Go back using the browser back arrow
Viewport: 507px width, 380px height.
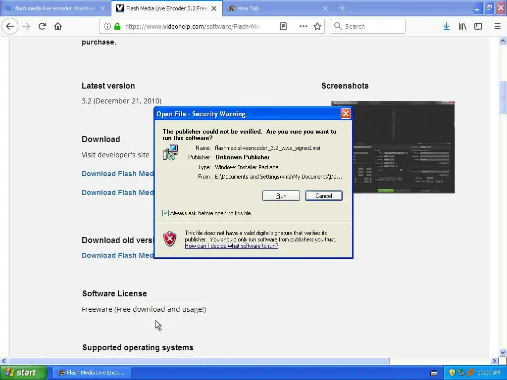coord(10,26)
